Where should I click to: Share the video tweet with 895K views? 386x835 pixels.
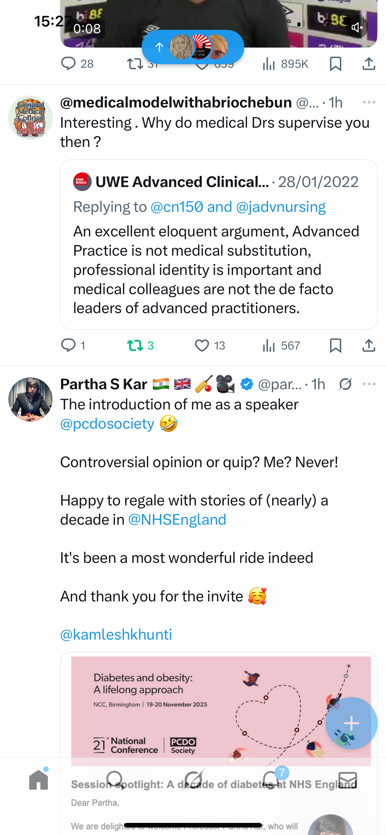point(369,64)
